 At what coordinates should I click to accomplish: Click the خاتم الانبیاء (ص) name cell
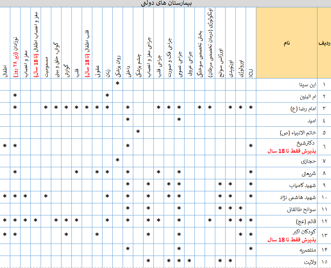coord(286,132)
